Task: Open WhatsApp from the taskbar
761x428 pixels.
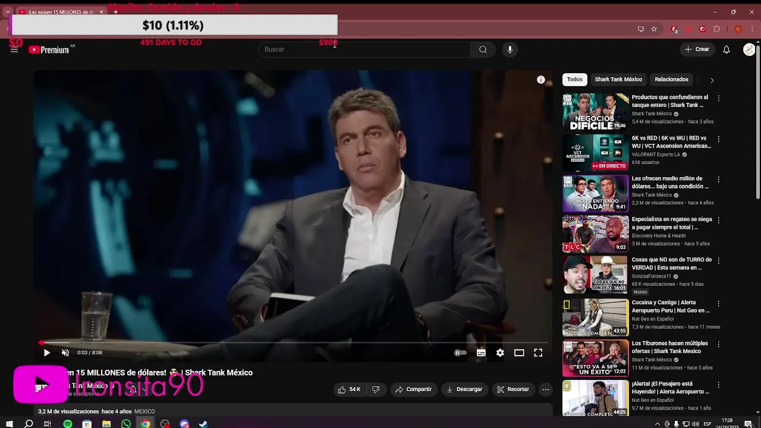Action: click(x=126, y=424)
